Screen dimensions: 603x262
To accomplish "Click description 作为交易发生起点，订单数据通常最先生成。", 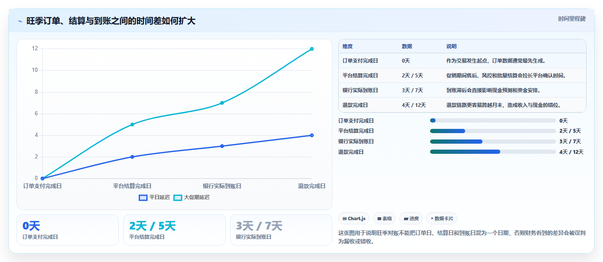I will coord(496,61).
